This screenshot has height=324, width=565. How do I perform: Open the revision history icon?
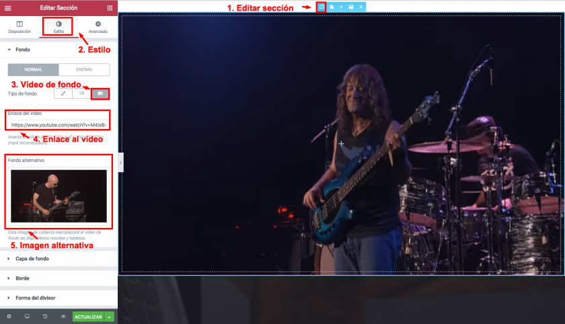pyautogui.click(x=45, y=316)
